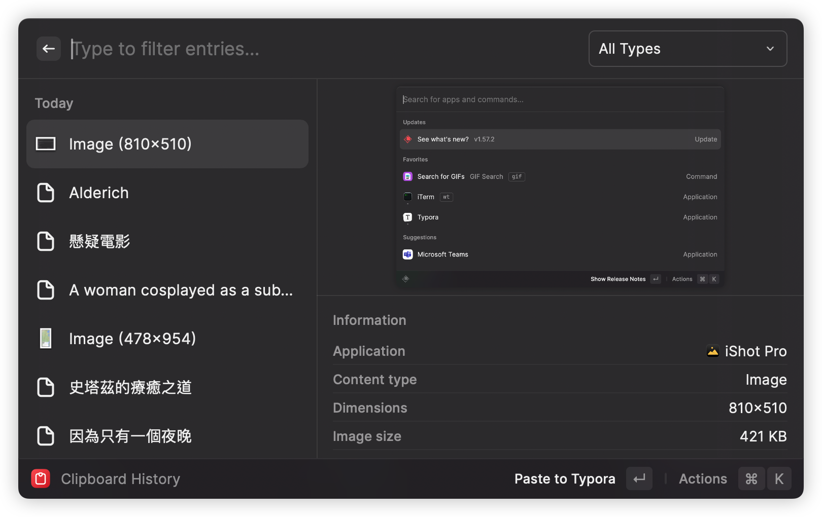Click the document icon next to Alderich

tap(46, 193)
